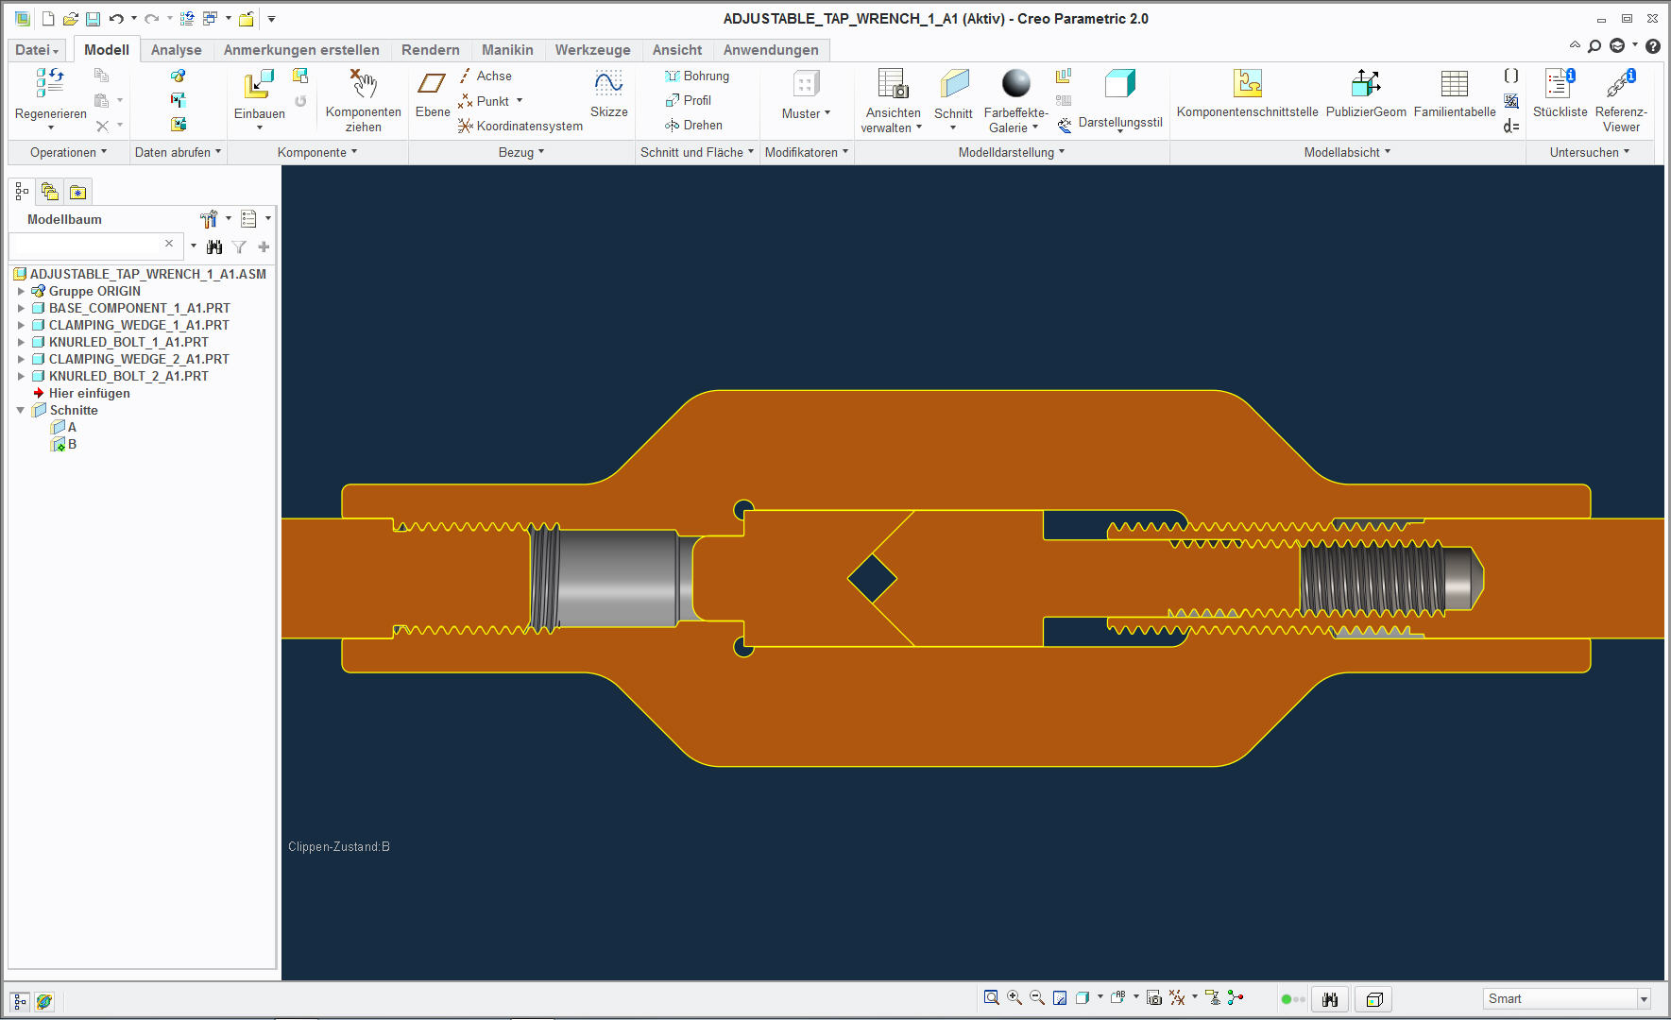Click the Farbeffekte-Galerie sphere icon
The image size is (1671, 1020).
click(x=1015, y=84)
